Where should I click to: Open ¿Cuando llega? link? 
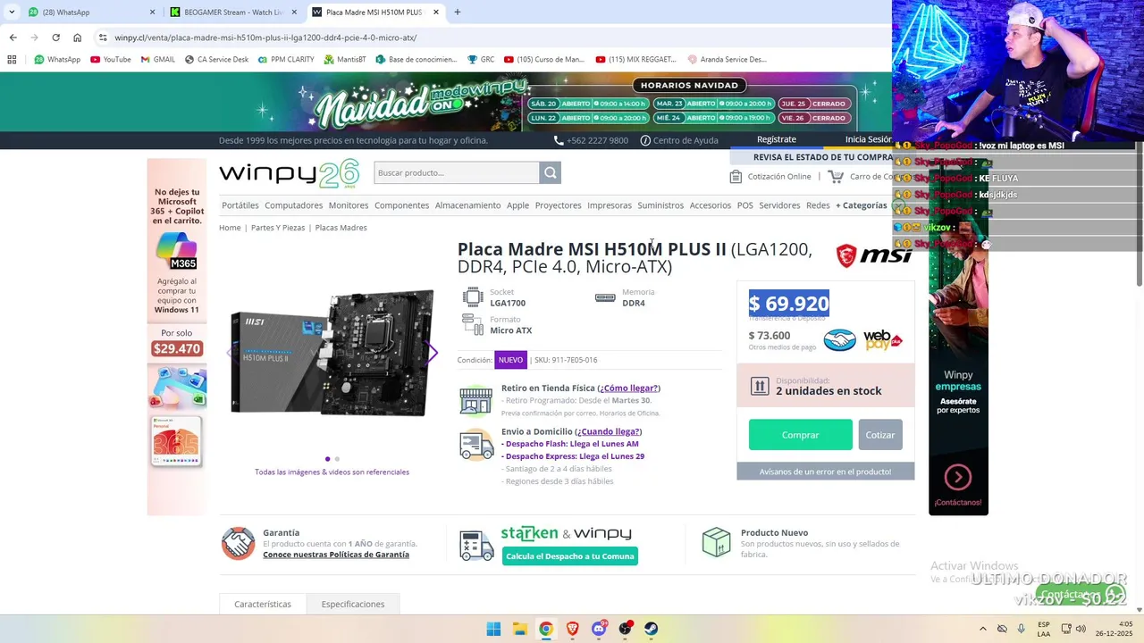coord(608,431)
